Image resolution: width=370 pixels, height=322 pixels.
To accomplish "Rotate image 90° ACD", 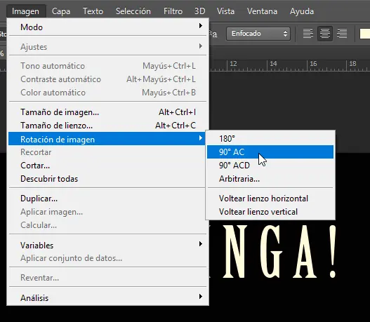I will click(270, 166).
